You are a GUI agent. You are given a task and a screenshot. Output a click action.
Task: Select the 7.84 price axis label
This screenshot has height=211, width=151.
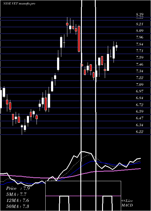140,44
